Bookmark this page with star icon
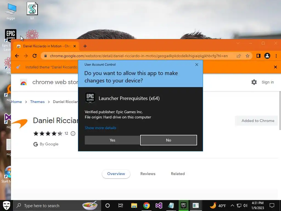This screenshot has height=211, width=281. pos(248,56)
